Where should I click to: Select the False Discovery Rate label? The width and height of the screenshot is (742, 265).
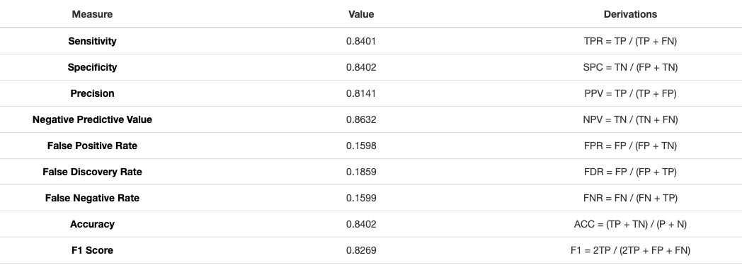tap(92, 172)
